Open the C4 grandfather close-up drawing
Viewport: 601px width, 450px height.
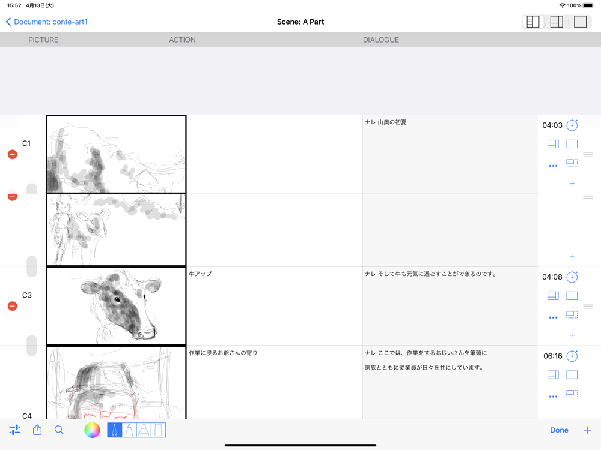tap(117, 383)
